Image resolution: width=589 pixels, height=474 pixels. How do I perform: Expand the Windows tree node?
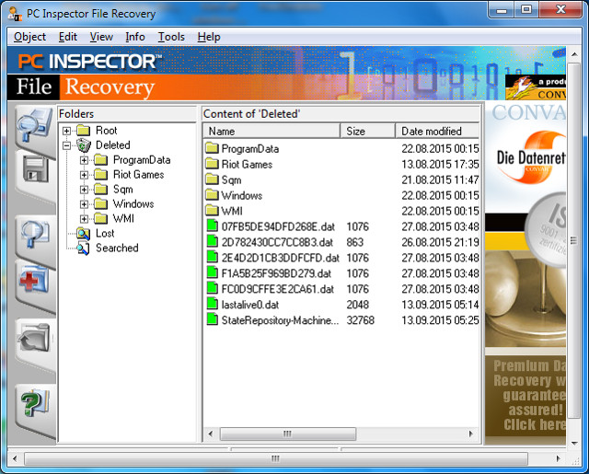point(85,204)
